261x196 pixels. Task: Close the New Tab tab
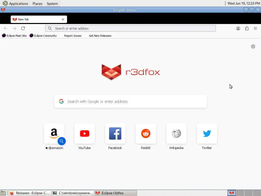pos(63,19)
